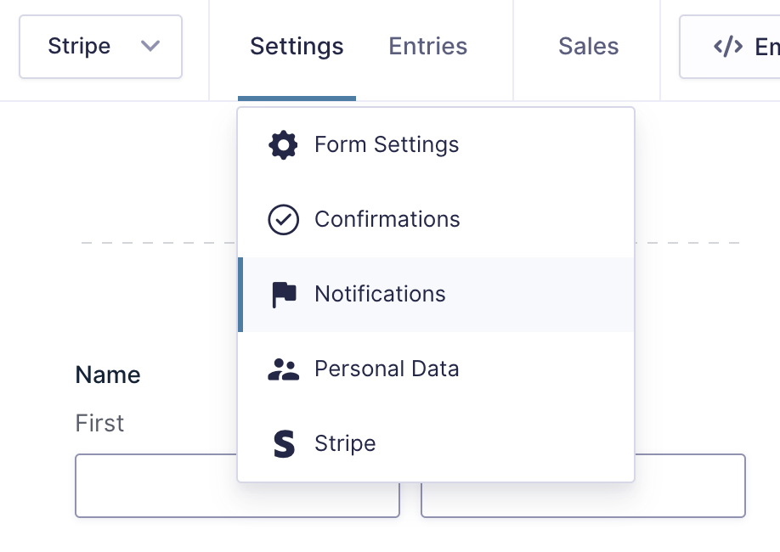Focus the First name input field

237,486
